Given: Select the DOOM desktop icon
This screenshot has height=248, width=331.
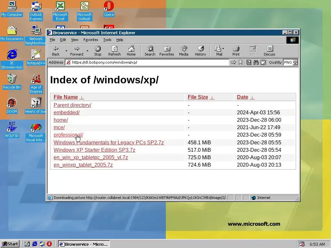Looking at the screenshot, I should point(12,106).
